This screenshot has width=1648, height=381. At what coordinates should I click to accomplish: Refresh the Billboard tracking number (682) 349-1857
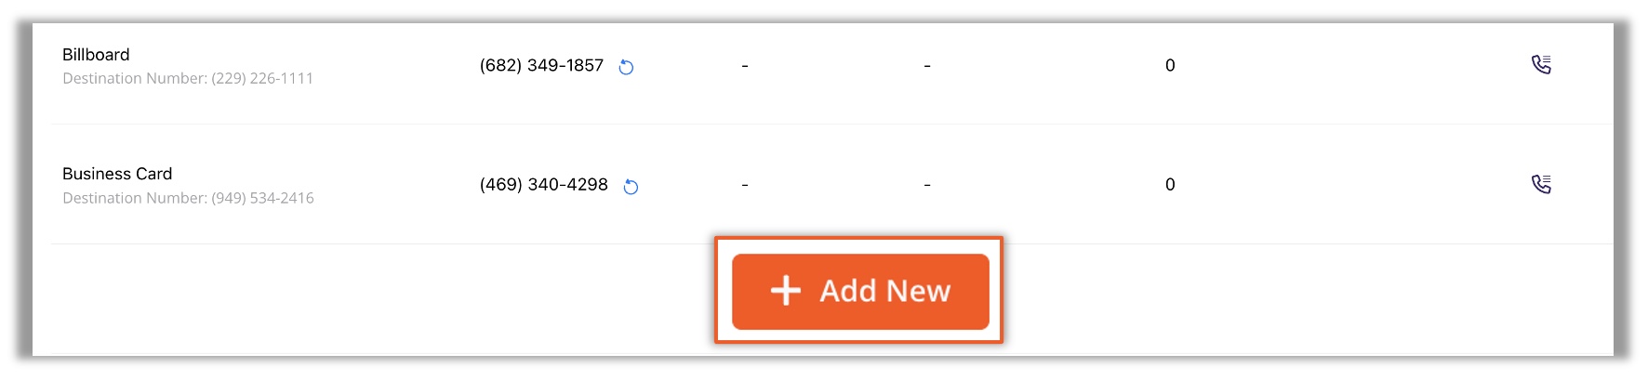[x=626, y=67]
